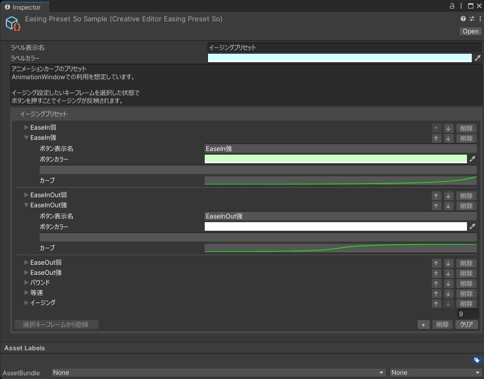Move バウンド up with the arrow button
Screen dimensions: 484x379
[436, 283]
